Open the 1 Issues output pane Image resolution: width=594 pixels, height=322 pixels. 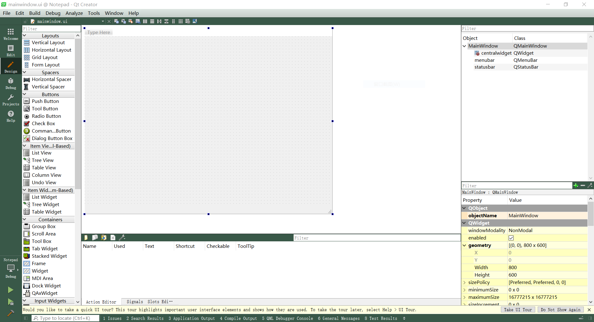pyautogui.click(x=112, y=318)
